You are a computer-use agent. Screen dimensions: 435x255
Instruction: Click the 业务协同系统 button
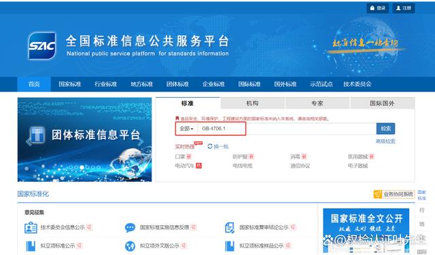pos(394,194)
